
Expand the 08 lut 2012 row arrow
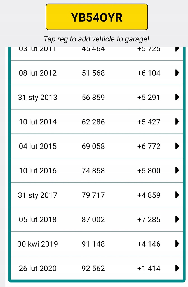(x=177, y=73)
